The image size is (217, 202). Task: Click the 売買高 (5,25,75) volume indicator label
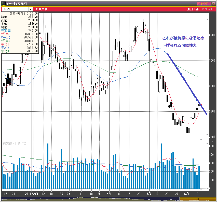pos(15,143)
